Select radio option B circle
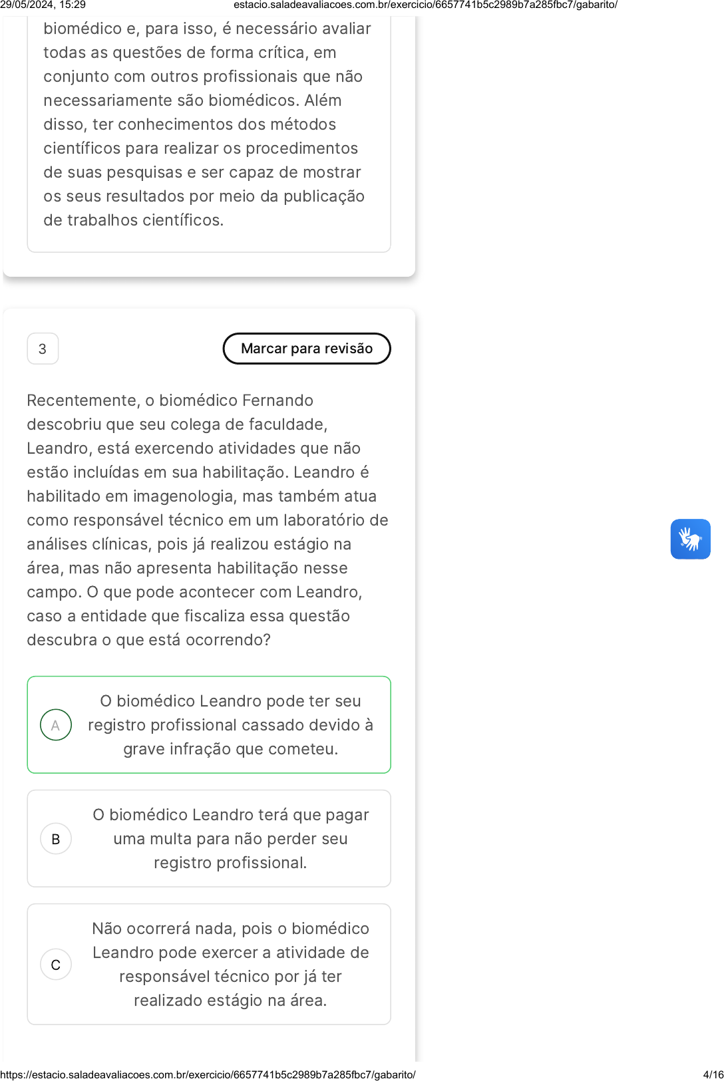The width and height of the screenshot is (724, 1081). (x=56, y=839)
